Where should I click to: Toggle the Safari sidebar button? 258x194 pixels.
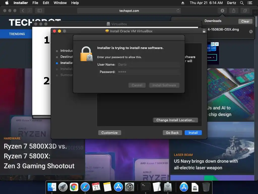click(x=40, y=11)
